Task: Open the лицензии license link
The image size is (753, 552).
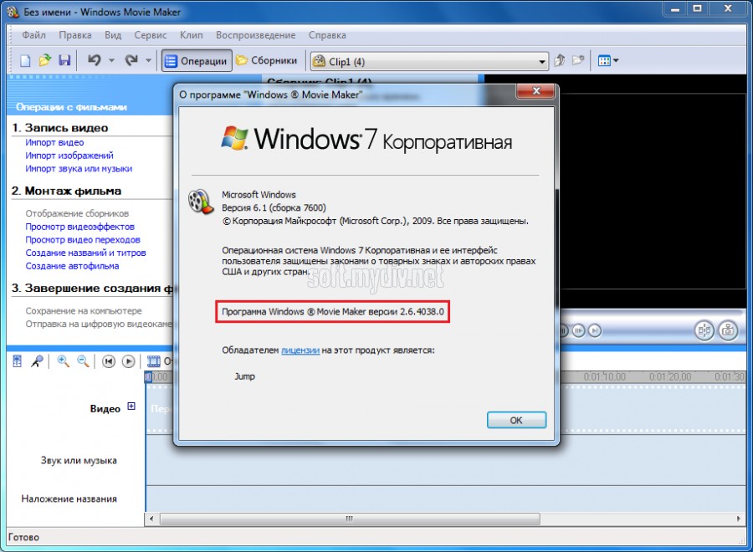Action: click(300, 350)
